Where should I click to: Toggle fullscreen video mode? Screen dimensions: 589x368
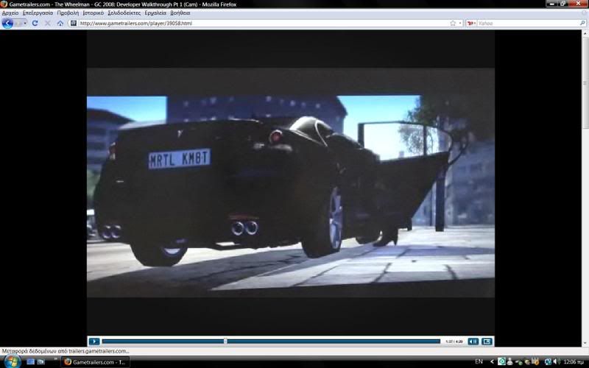pos(487,342)
